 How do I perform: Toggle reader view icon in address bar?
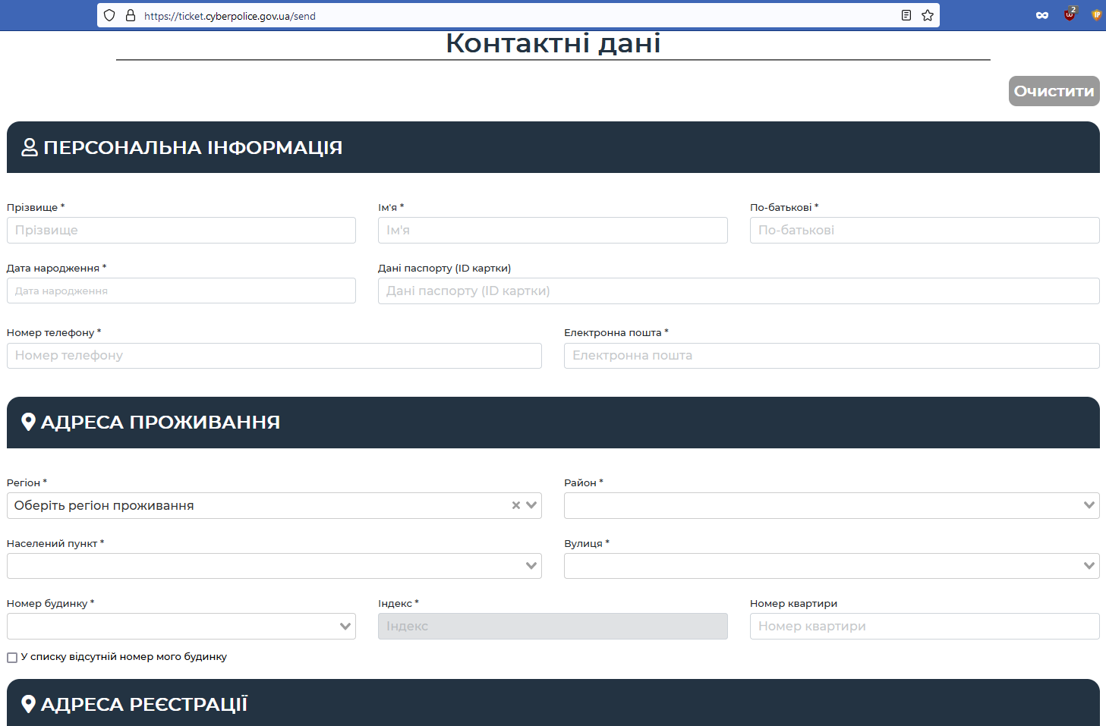(x=906, y=15)
